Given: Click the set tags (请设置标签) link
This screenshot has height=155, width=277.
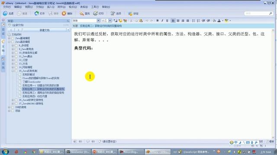Looking at the screenshot, I should 110,141.
